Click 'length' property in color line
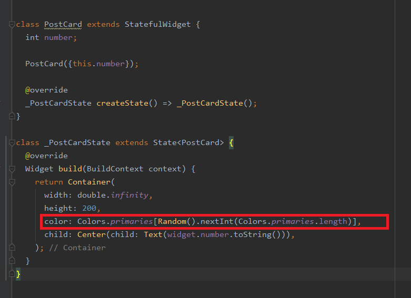The image size is (411, 298). [333, 221]
